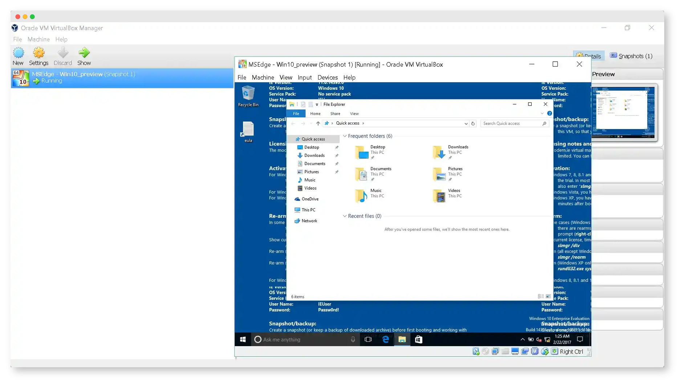This screenshot has width=682, height=385.
Task: Collapse the Frequent folders (6) section
Action: [345, 136]
